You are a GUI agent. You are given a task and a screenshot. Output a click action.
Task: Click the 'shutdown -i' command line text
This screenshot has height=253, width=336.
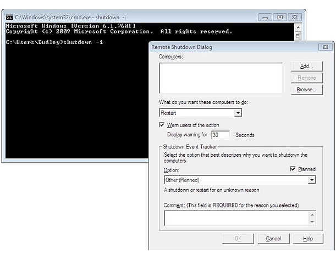tap(83, 42)
